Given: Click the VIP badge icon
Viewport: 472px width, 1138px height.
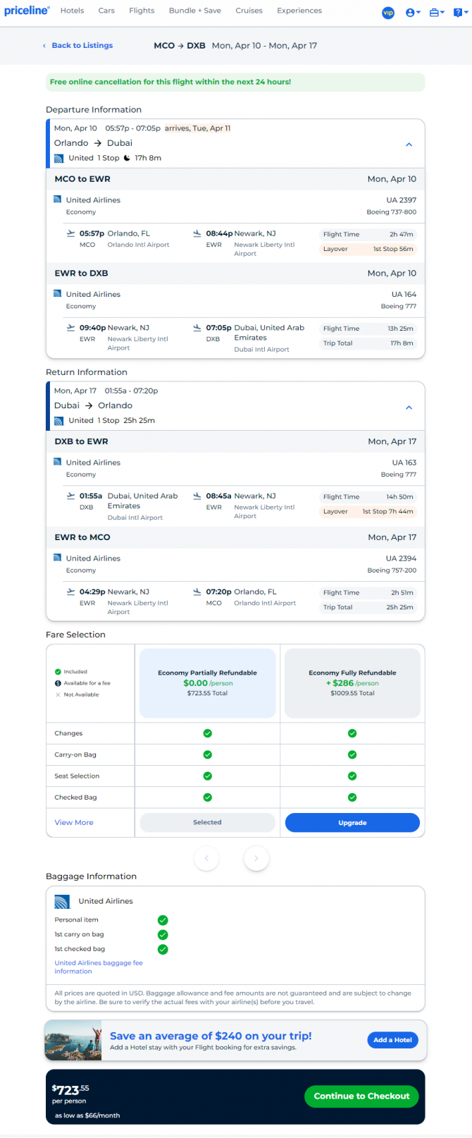Looking at the screenshot, I should tap(388, 12).
